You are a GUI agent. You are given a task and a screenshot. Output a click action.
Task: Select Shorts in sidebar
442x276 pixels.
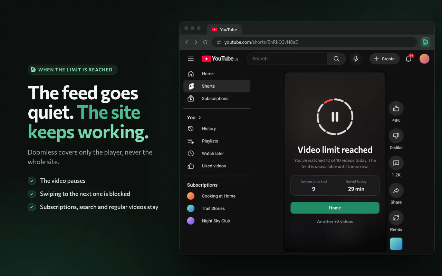[x=217, y=86]
